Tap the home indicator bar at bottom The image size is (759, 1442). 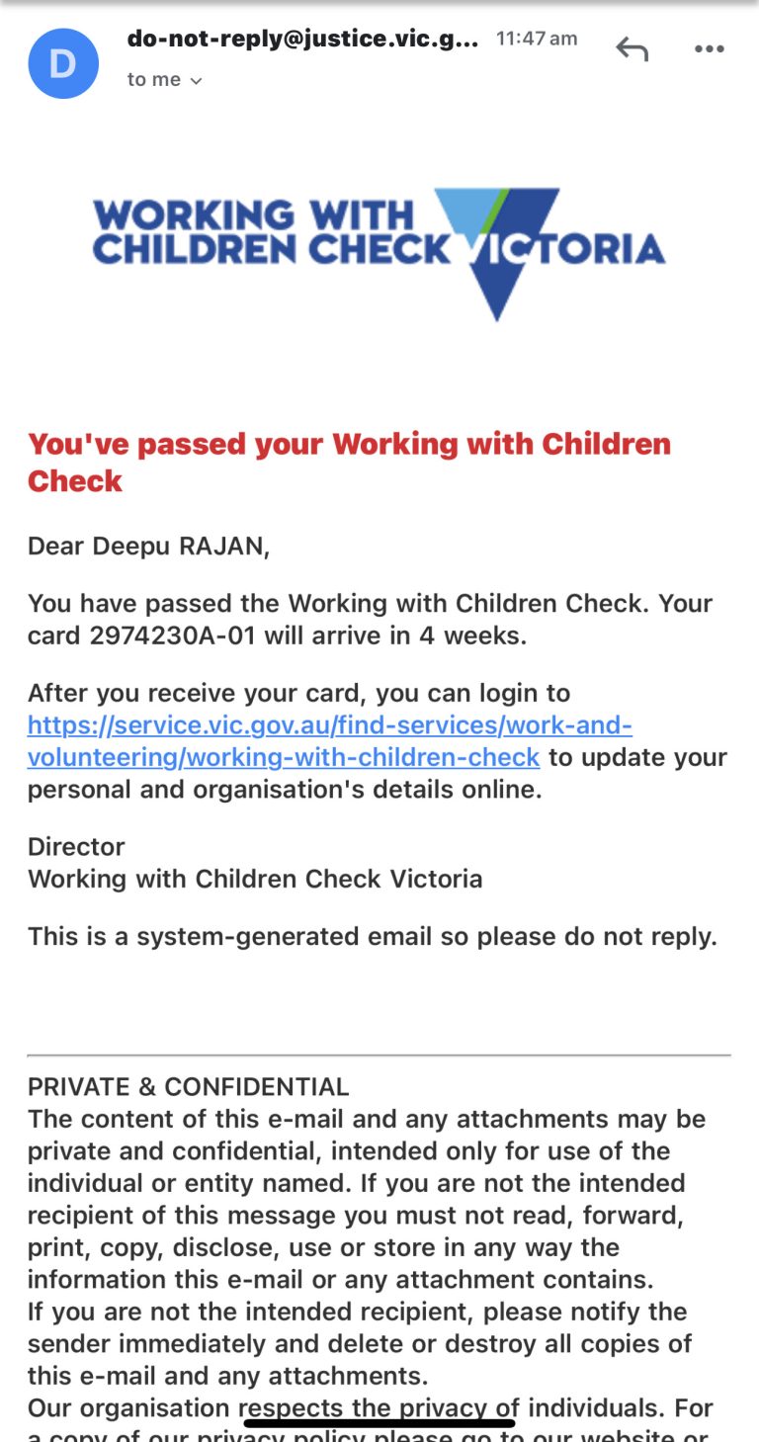click(379, 1424)
